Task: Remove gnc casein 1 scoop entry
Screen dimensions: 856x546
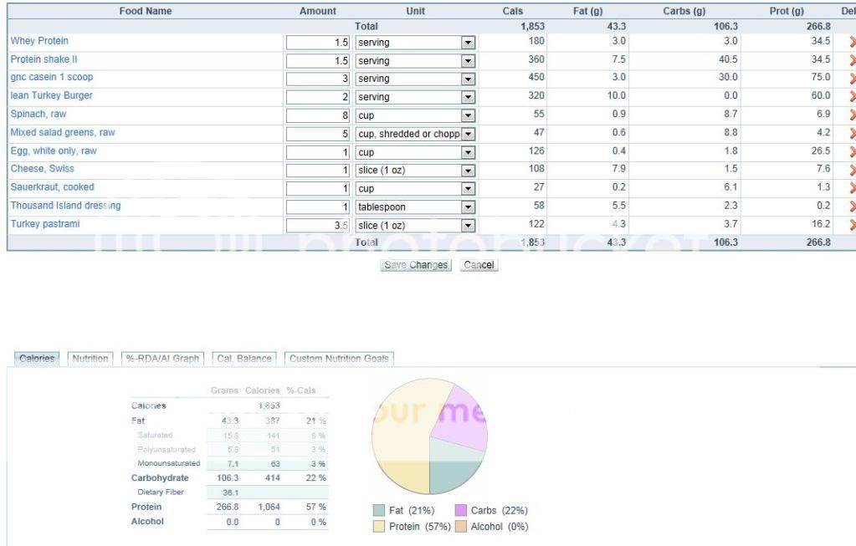Action: [x=852, y=79]
